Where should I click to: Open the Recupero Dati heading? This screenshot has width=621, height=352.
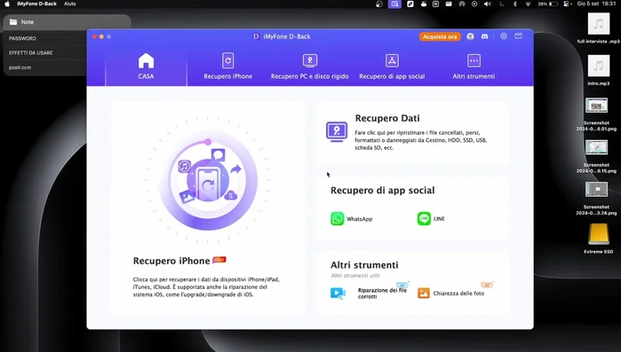[x=387, y=118]
